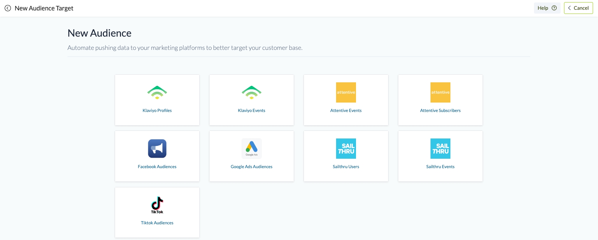
Task: Select the Facebook Audiences text label
Action: tap(157, 167)
